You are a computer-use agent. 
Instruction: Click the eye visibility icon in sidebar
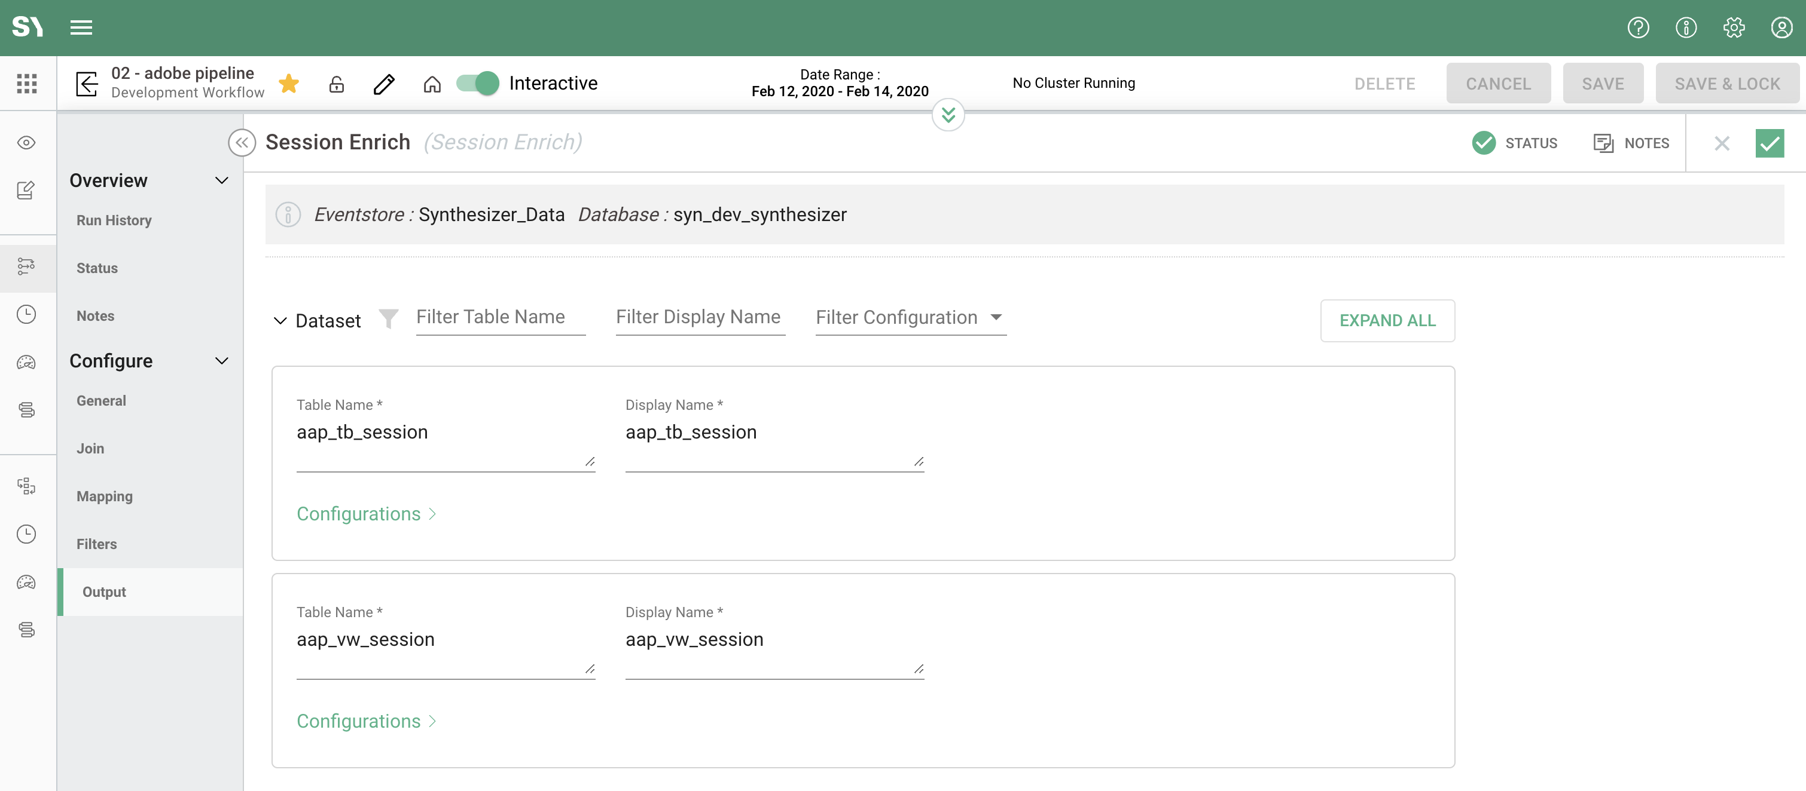[27, 143]
